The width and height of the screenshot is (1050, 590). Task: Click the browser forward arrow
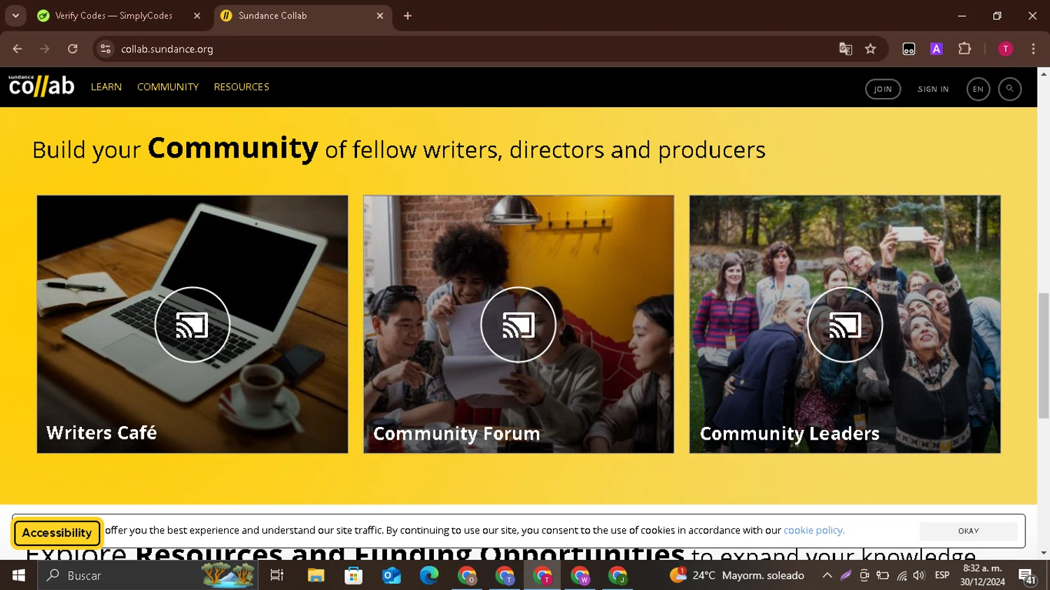pyautogui.click(x=45, y=49)
